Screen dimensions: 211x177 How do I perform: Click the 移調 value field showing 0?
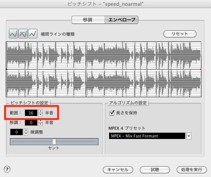[x=31, y=122]
